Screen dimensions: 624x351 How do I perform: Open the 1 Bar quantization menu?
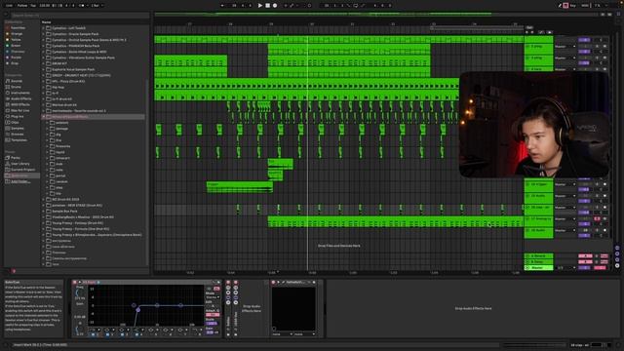[x=97, y=6]
